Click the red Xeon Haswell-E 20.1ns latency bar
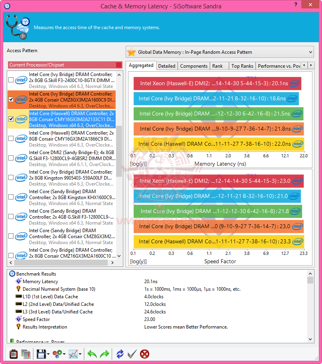 click(217, 83)
